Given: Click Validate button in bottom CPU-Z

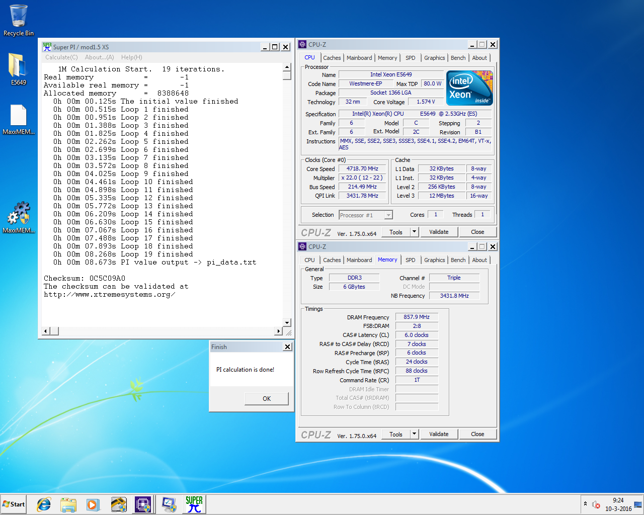Looking at the screenshot, I should point(439,434).
